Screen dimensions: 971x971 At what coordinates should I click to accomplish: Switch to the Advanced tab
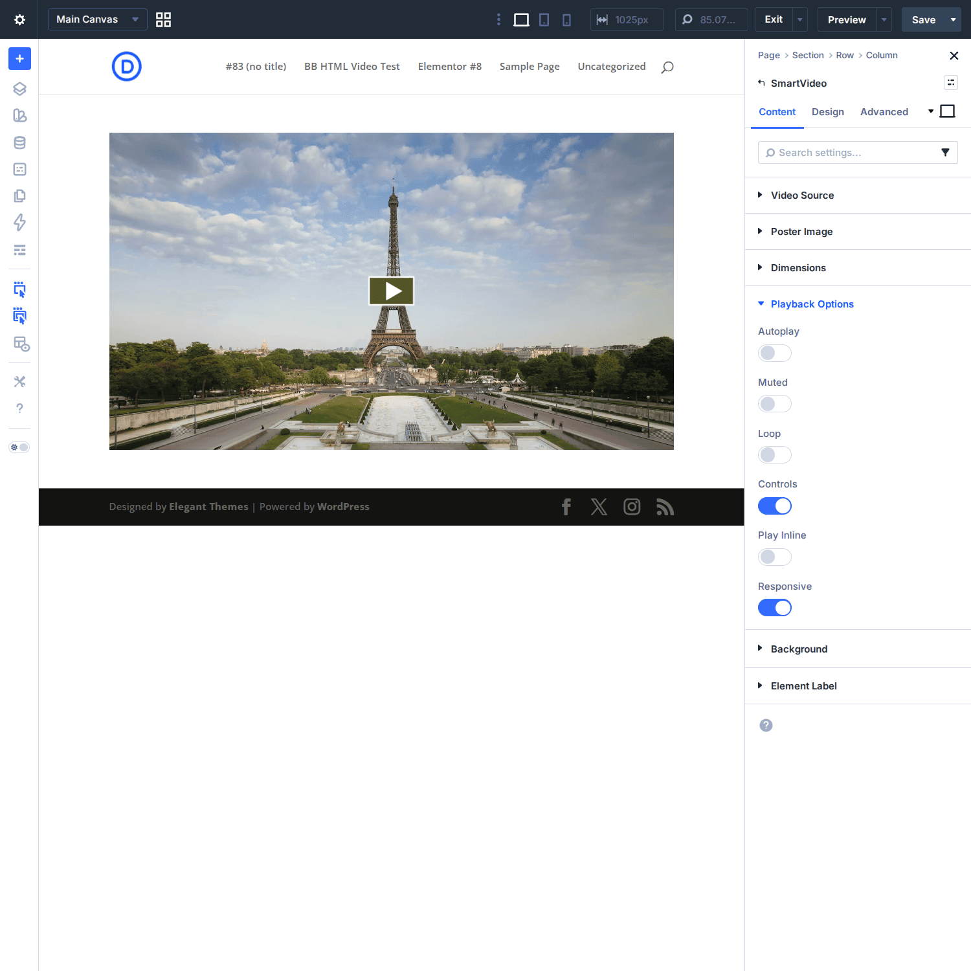(884, 112)
